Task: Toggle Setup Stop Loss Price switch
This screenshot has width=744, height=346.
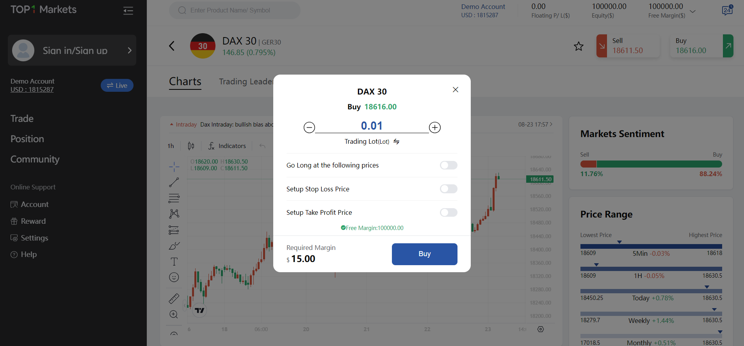Action: click(449, 189)
